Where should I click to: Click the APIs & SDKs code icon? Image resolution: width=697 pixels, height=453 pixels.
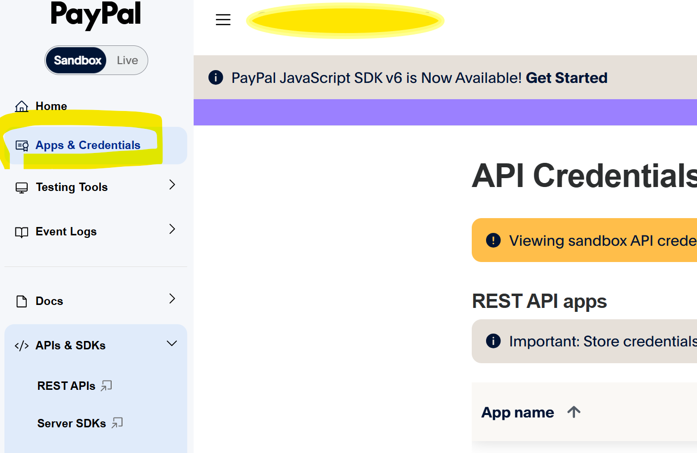22,346
